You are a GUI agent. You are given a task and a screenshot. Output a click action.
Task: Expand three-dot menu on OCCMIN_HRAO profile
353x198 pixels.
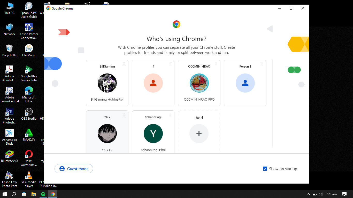(216, 64)
